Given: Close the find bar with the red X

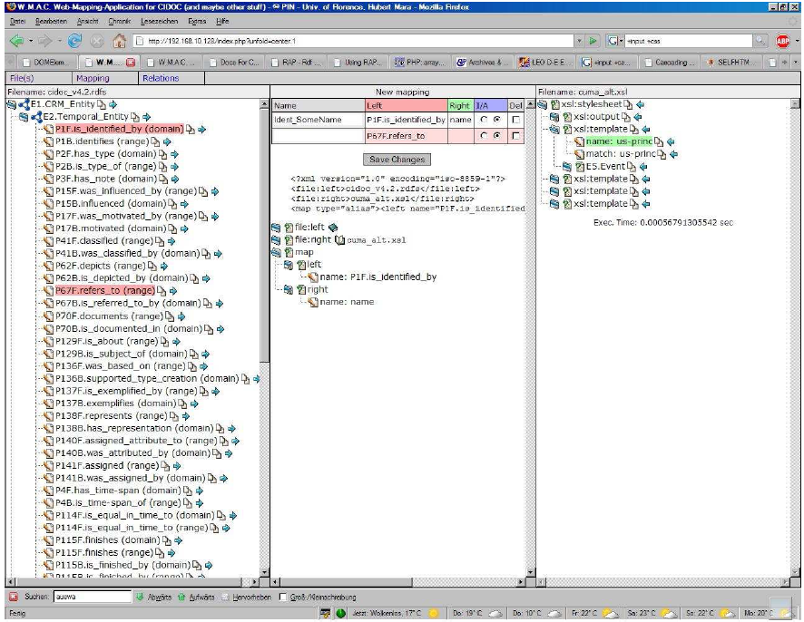Looking at the screenshot, I should click(14, 597).
